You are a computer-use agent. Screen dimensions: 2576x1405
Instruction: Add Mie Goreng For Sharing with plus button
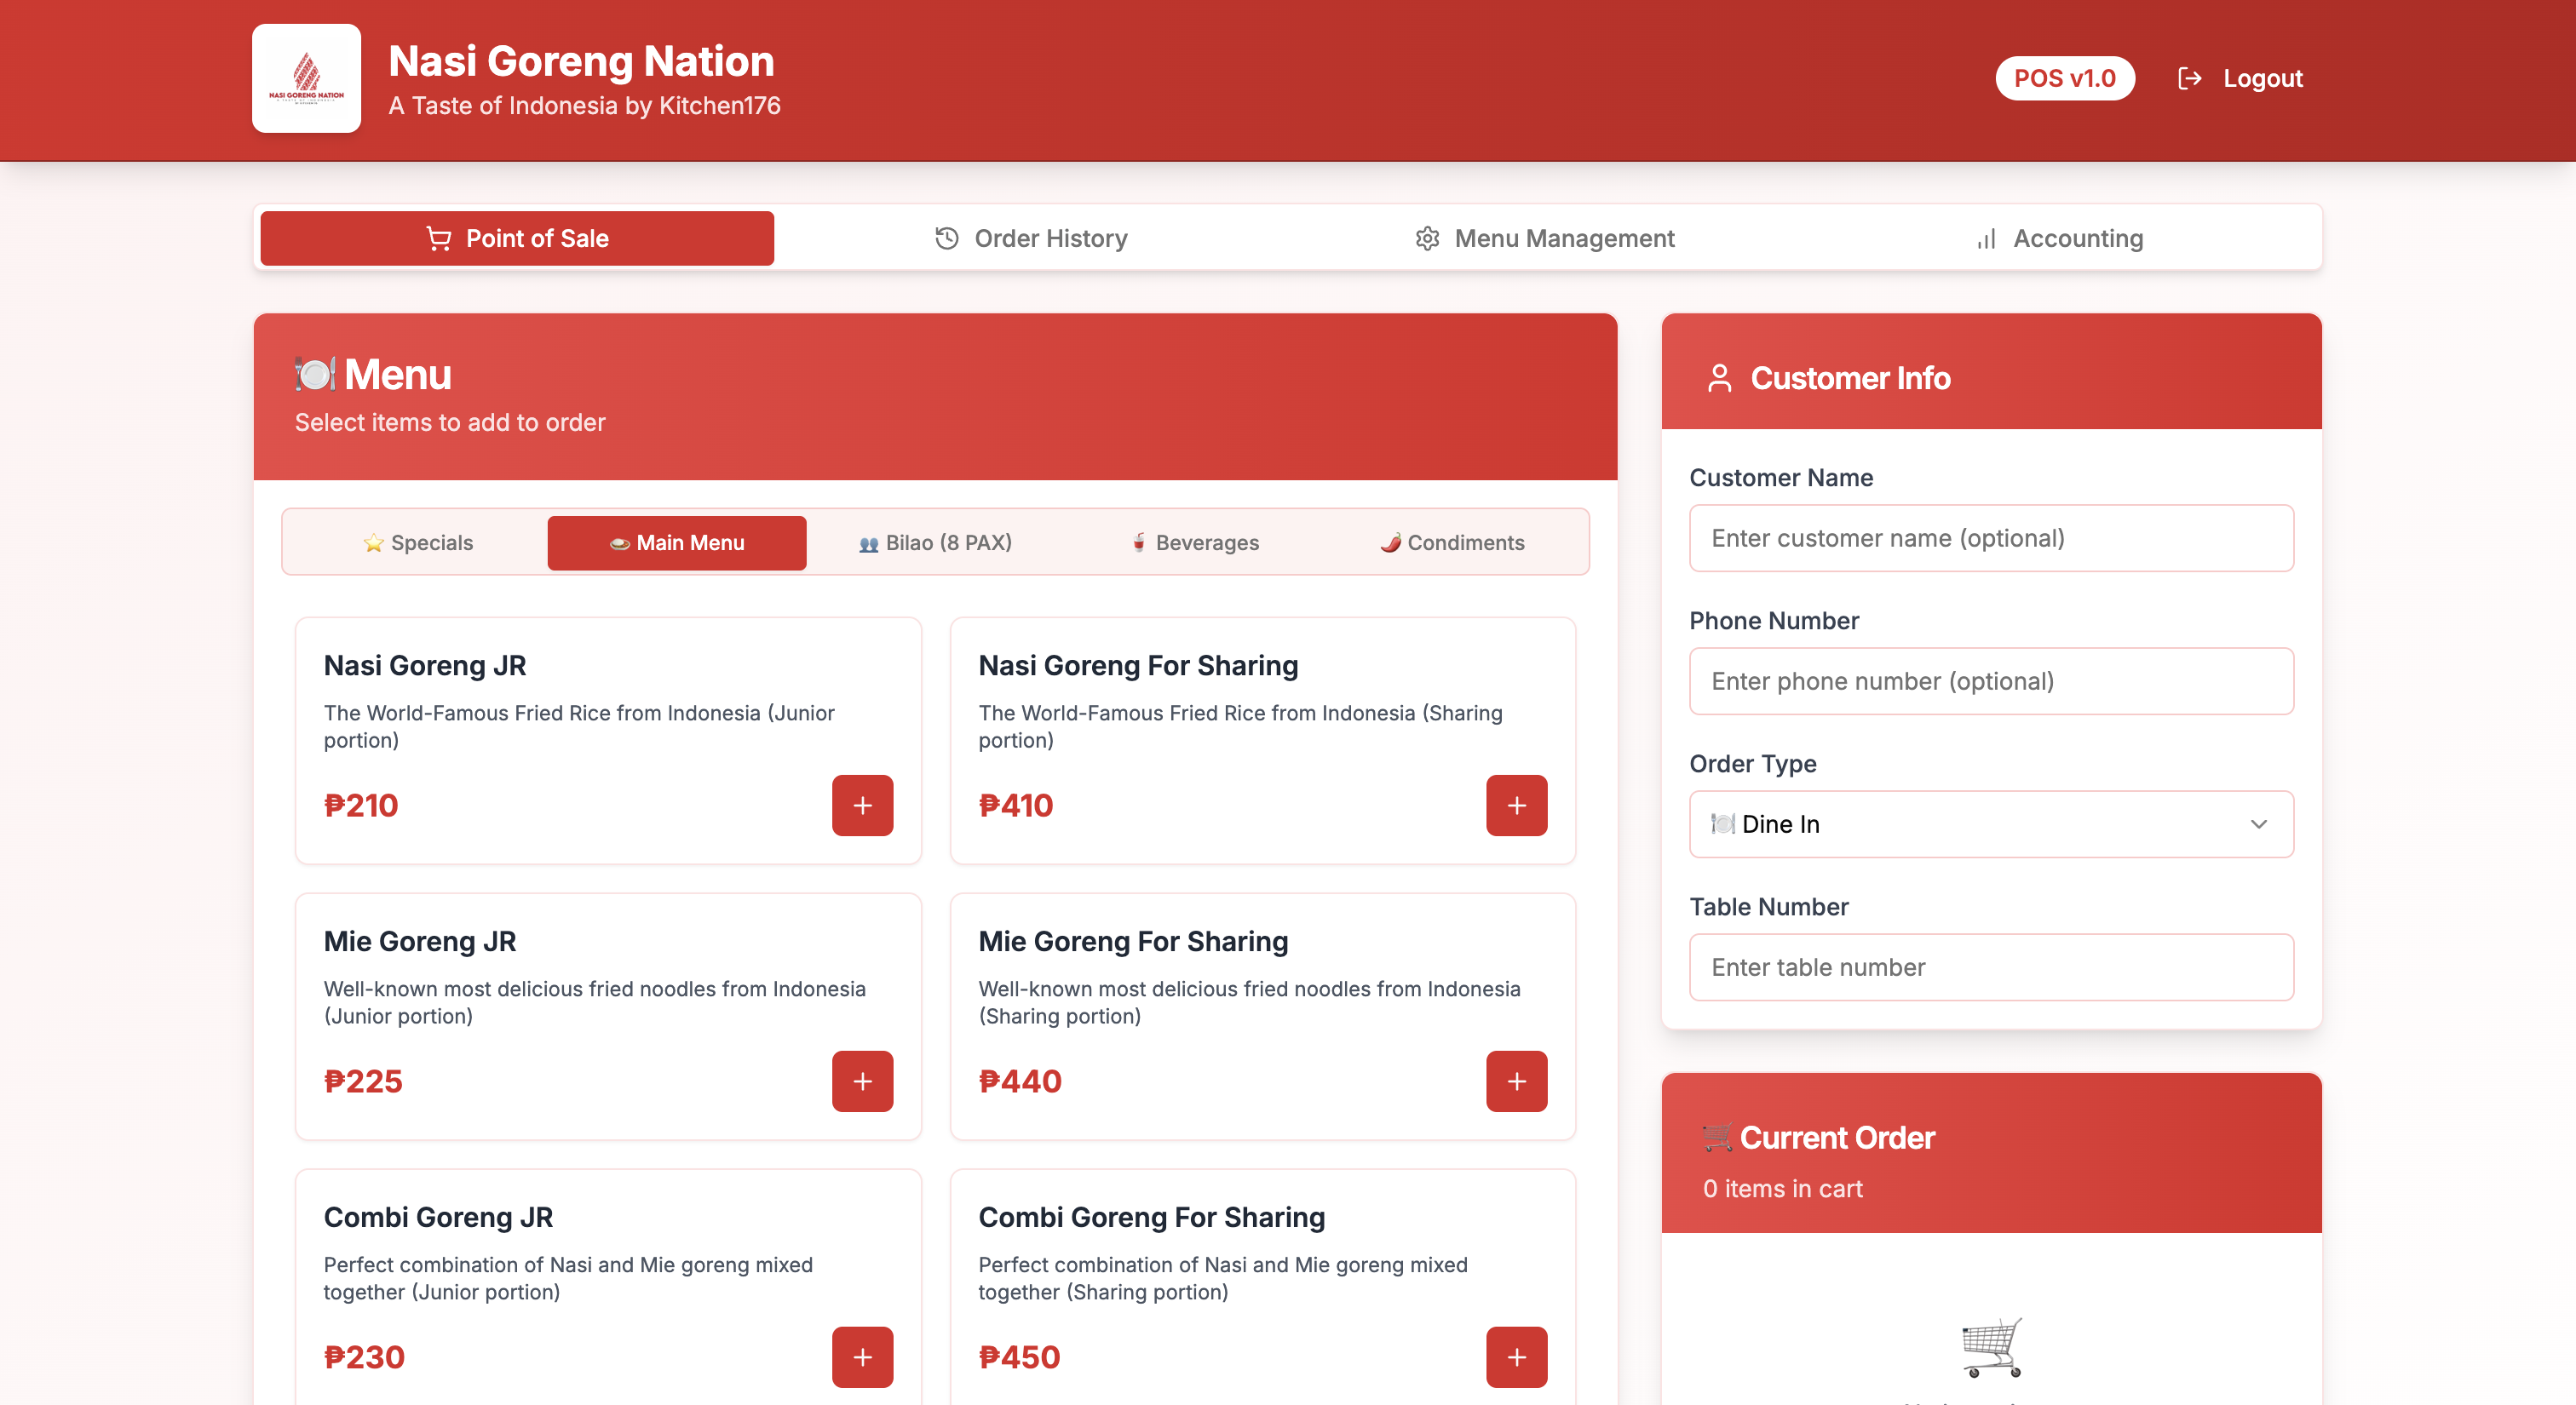pos(1516,1081)
